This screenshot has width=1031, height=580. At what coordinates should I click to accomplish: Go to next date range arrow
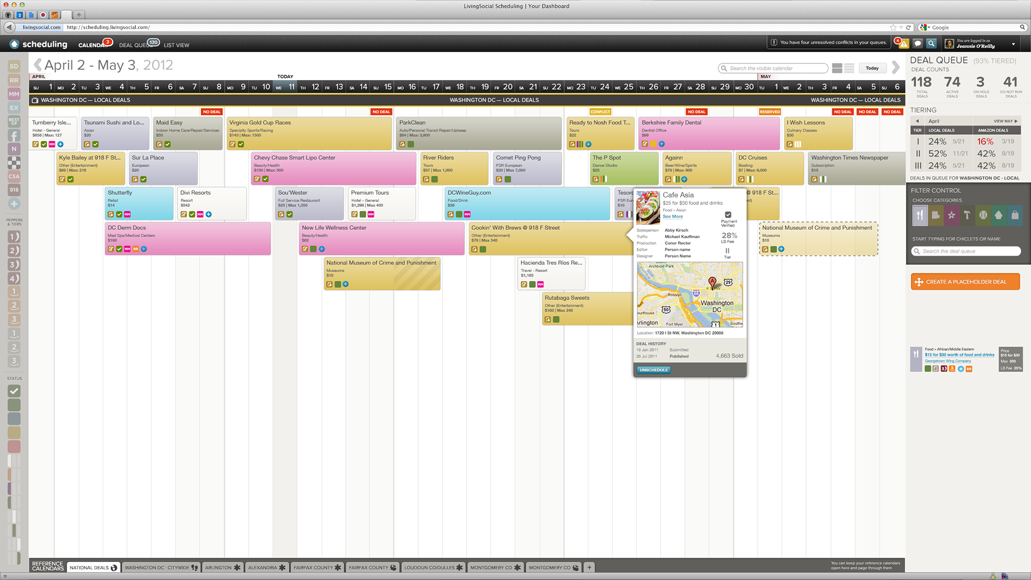pos(895,67)
